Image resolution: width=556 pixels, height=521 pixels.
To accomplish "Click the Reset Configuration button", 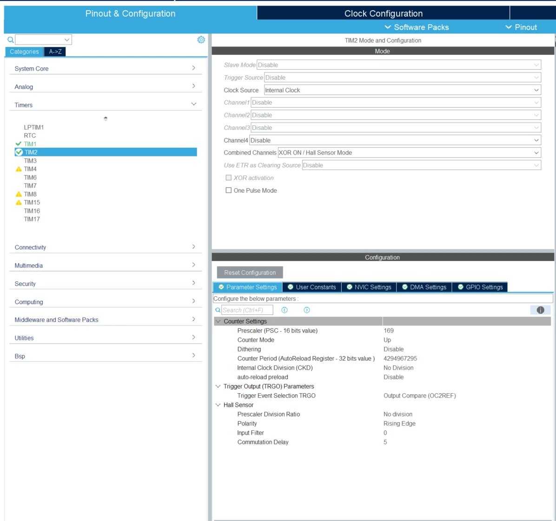I will 250,273.
